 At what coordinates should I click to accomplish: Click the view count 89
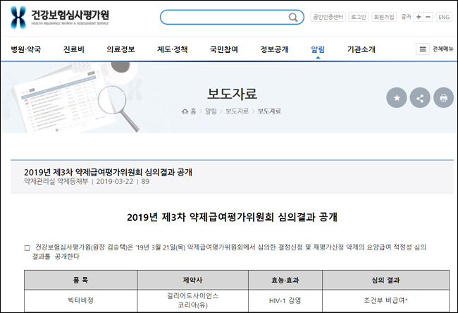(145, 181)
